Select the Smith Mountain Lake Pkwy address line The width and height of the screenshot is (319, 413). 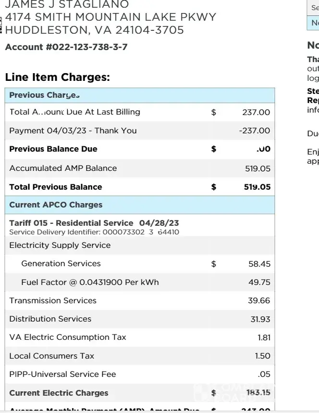(110, 17)
